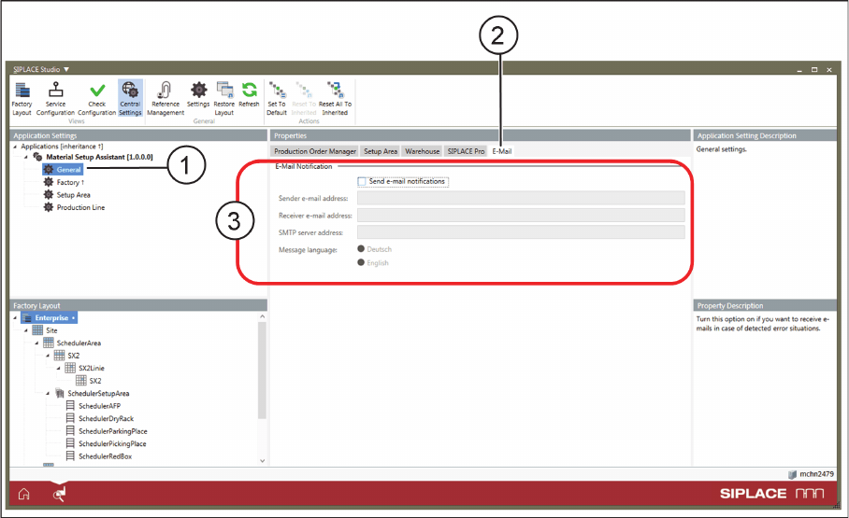Image resolution: width=849 pixels, height=518 pixels.
Task: Switch to Setup Area tab
Action: pos(381,151)
